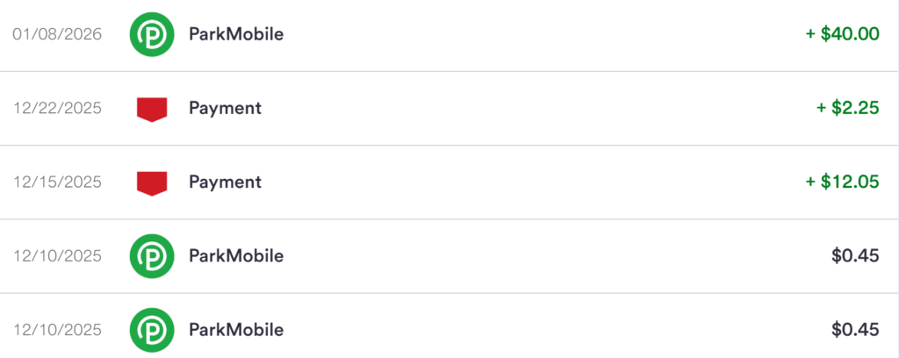Open the Payment entry of + $2.25

(225, 109)
